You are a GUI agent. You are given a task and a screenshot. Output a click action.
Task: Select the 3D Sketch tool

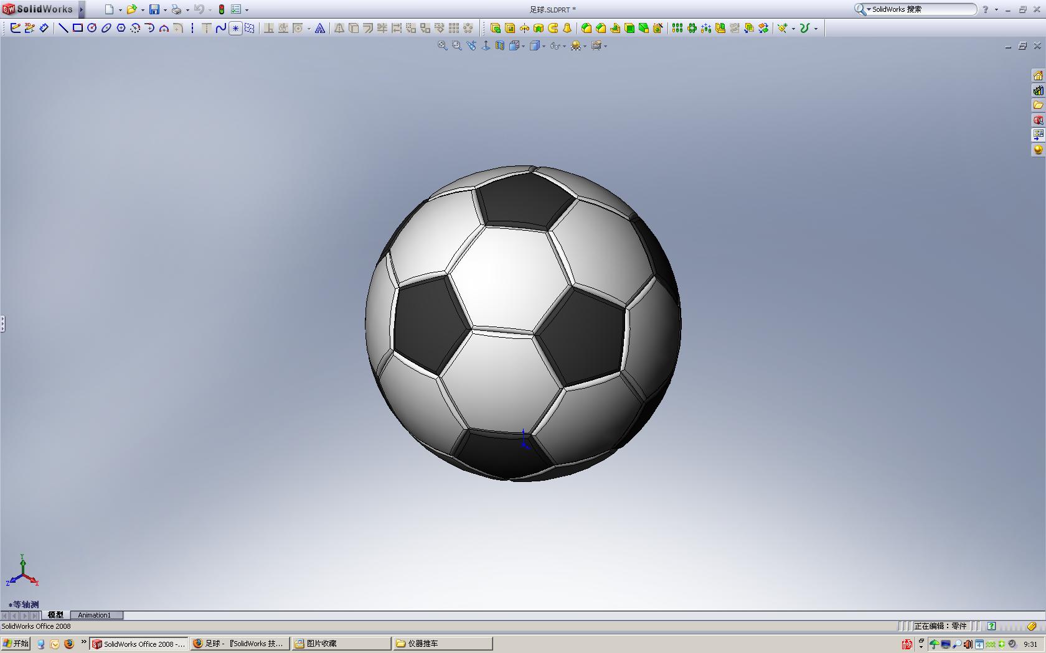29,28
